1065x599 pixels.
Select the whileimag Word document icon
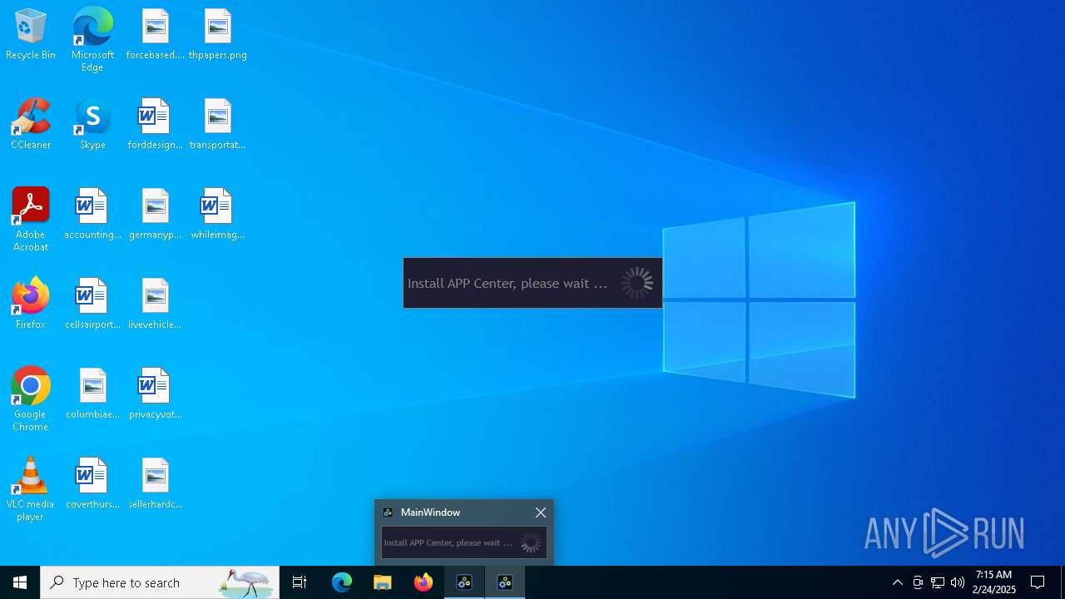(x=217, y=214)
